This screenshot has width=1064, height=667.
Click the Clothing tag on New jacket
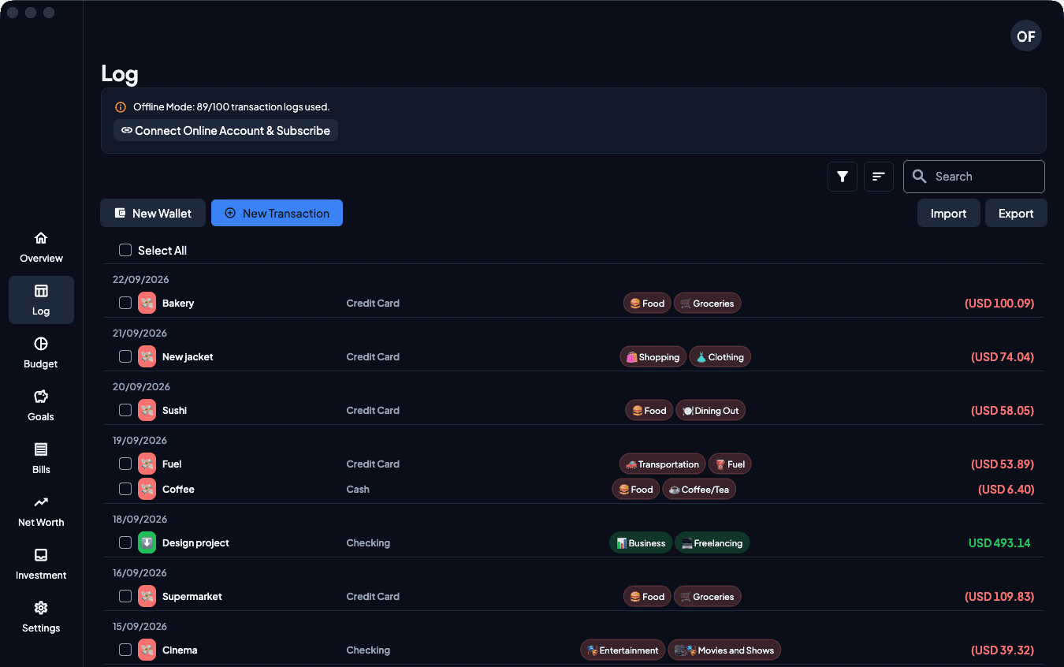(720, 357)
